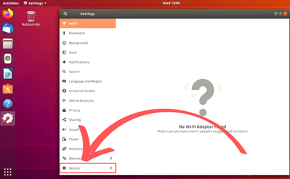Open the Activities overview
Image resolution: width=290 pixels, height=179 pixels.
pyautogui.click(x=11, y=3)
